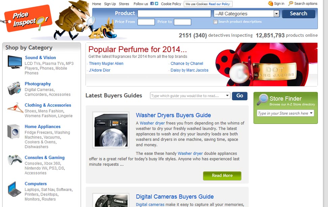This screenshot has height=207, width=328.
Task: Click the Marc Jacobs Dot perfume banner
Action: [267, 64]
